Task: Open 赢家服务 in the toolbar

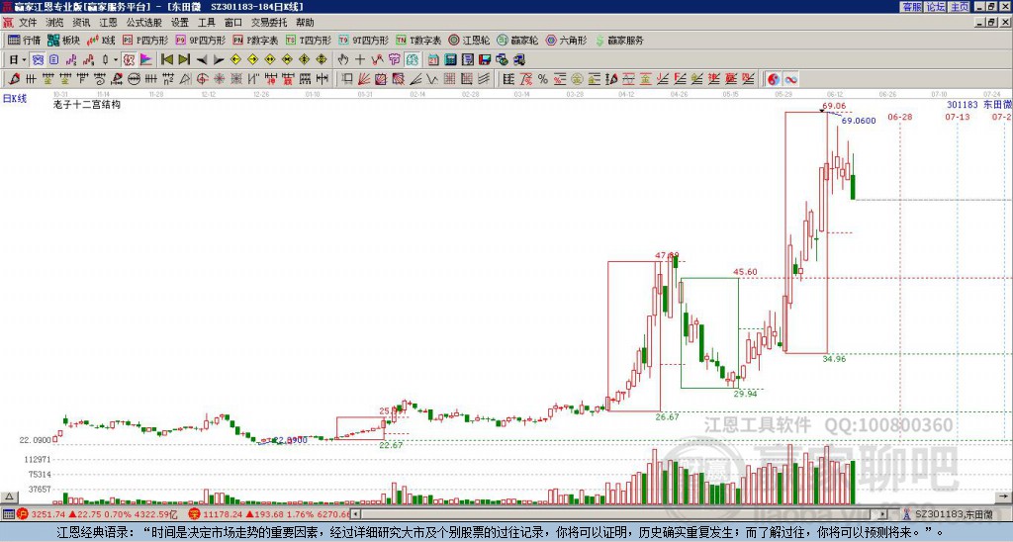Action: point(618,40)
